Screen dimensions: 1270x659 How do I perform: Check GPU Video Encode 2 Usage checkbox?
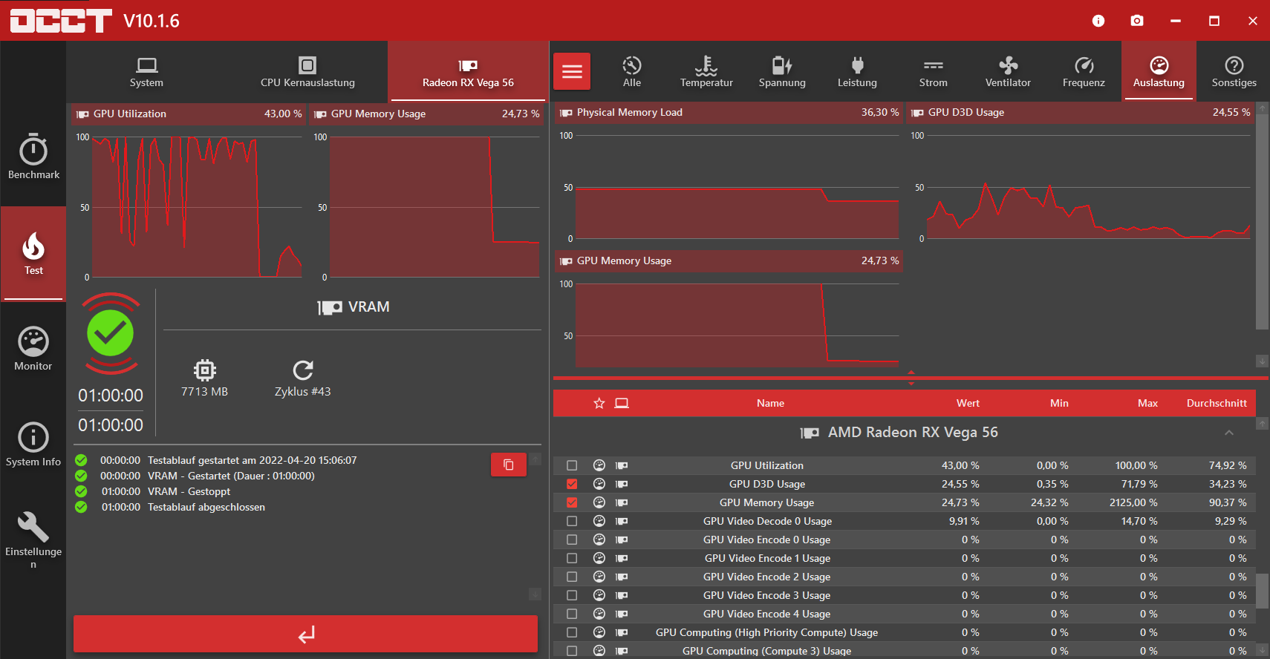coord(572,577)
